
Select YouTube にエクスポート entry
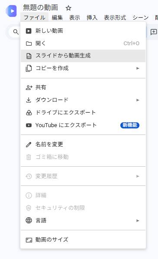pyautogui.click(x=83, y=125)
